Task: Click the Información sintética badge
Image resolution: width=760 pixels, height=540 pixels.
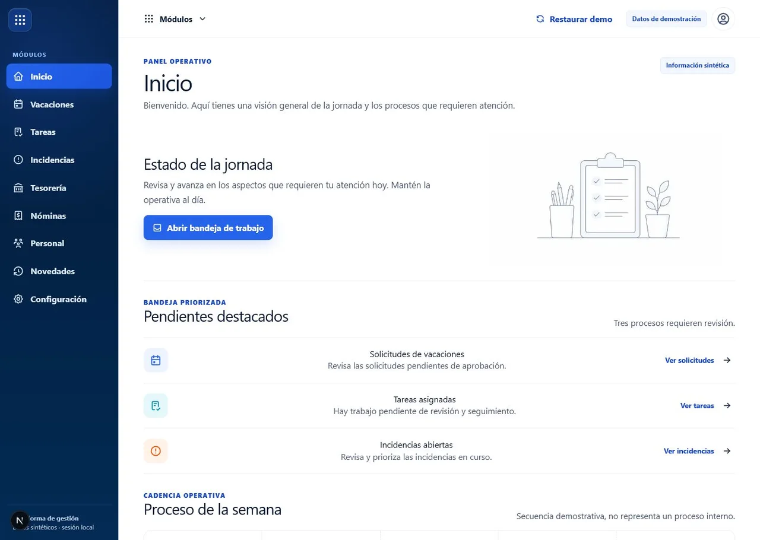Action: (698, 65)
